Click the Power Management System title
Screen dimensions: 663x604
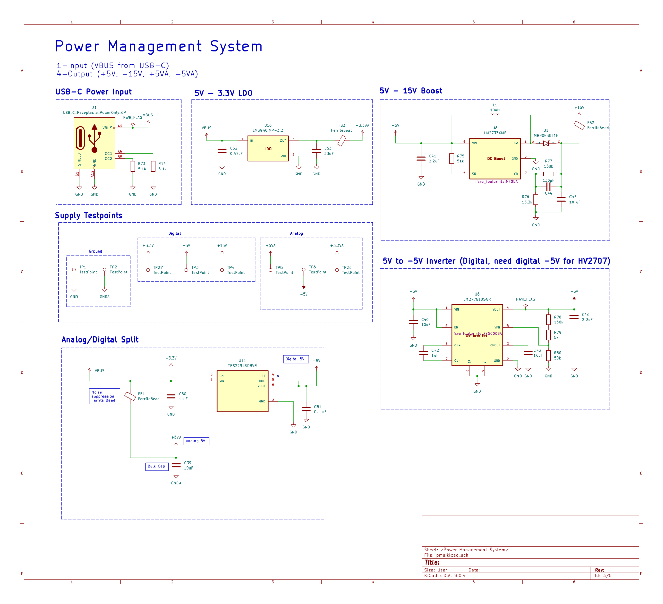[x=159, y=47]
